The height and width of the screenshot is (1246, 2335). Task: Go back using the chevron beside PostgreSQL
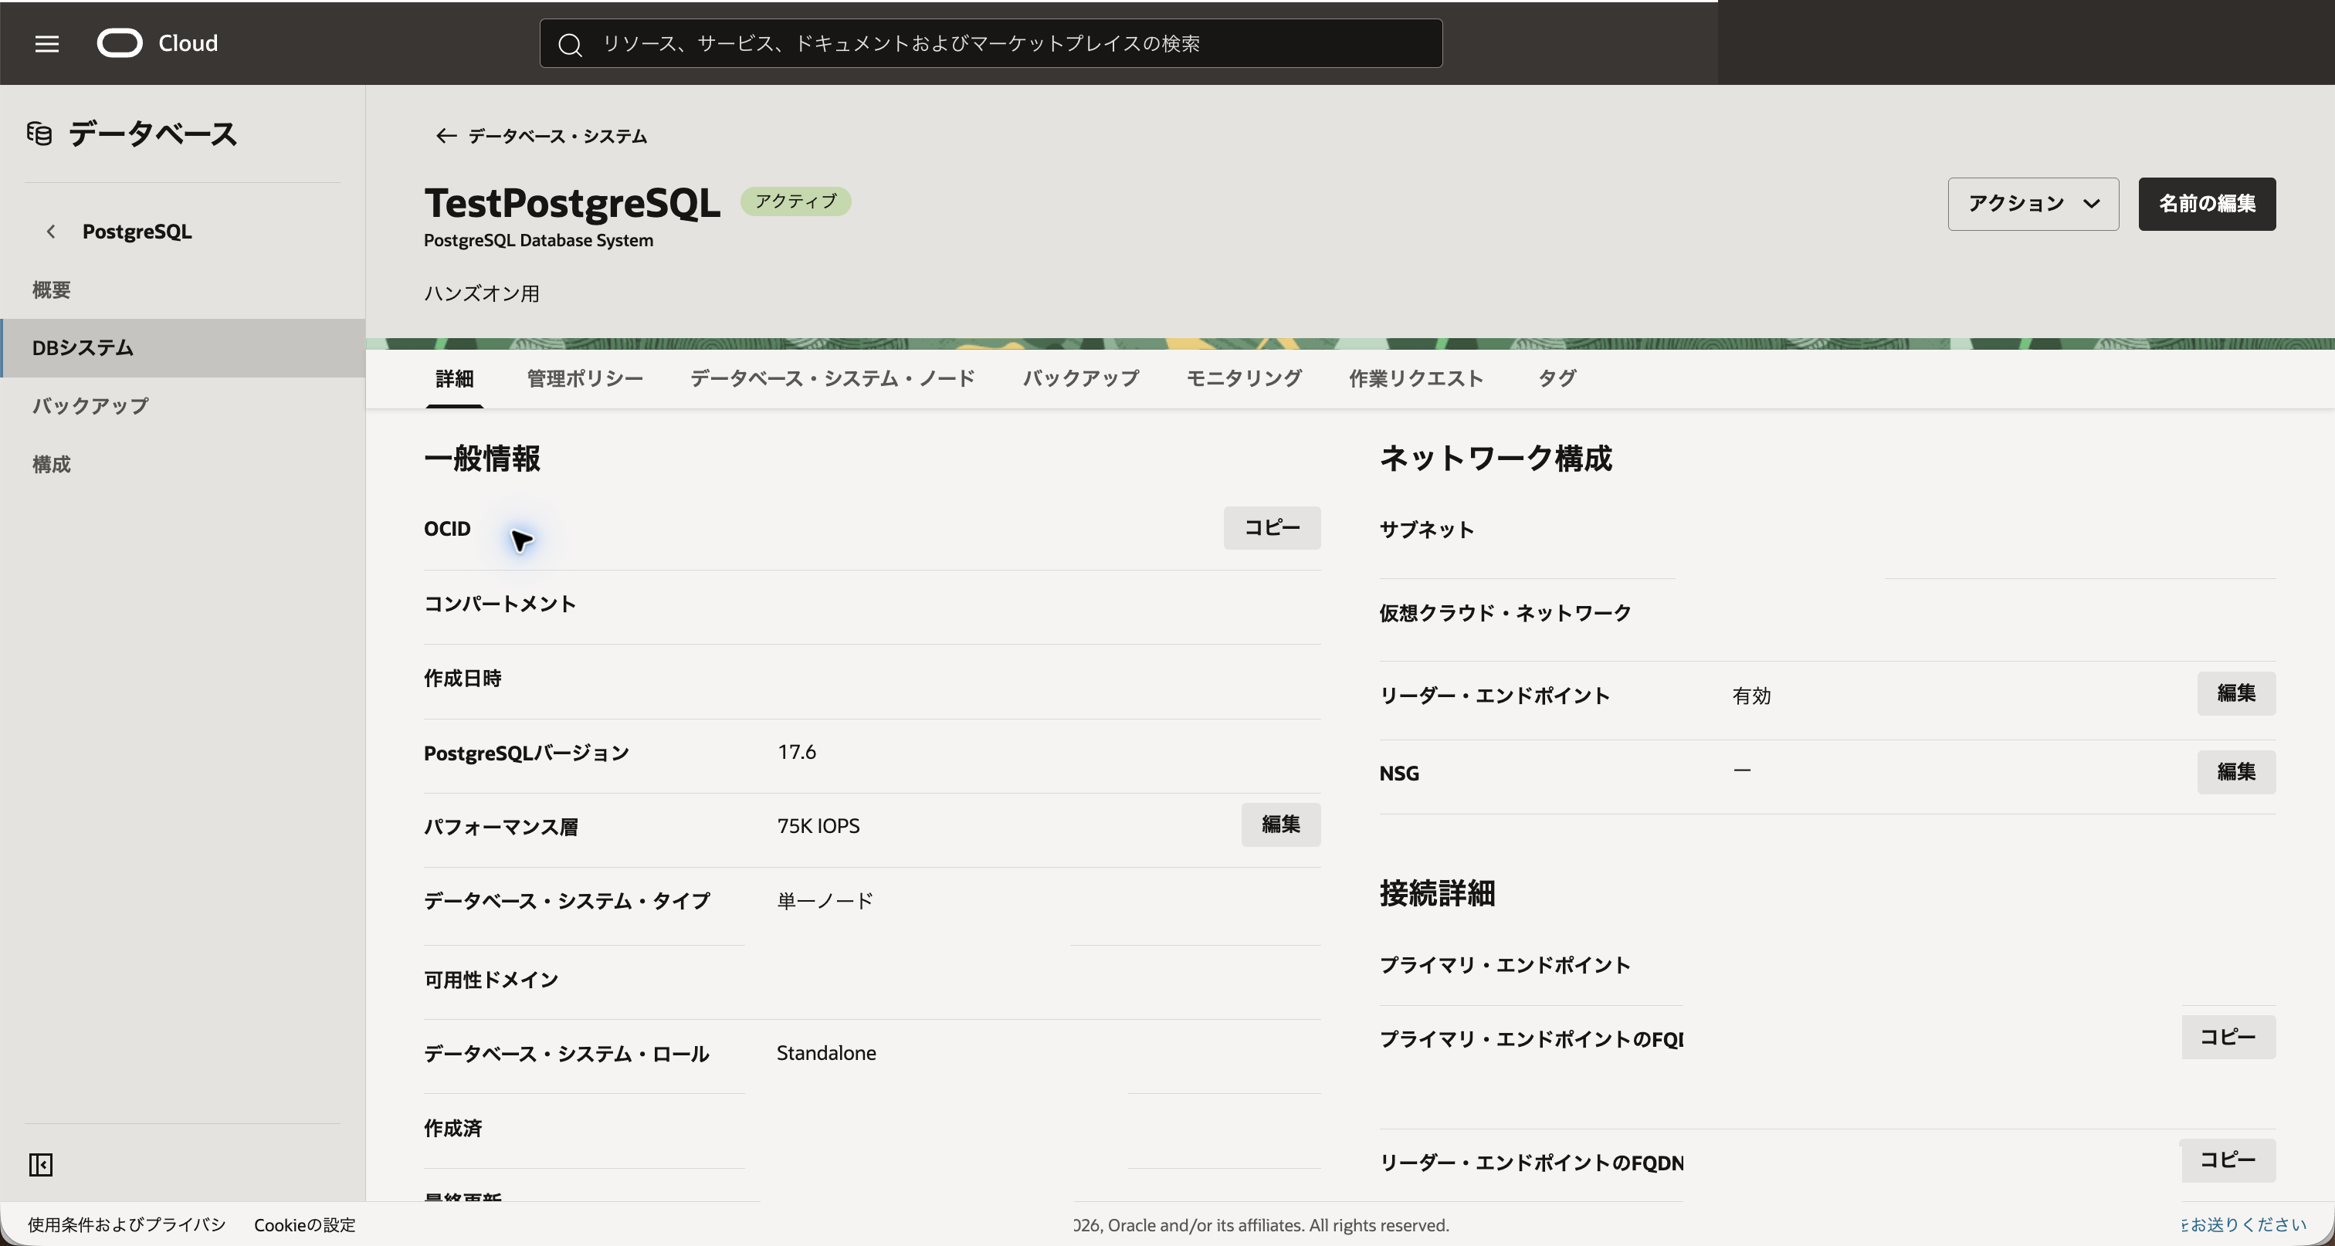pyautogui.click(x=51, y=232)
